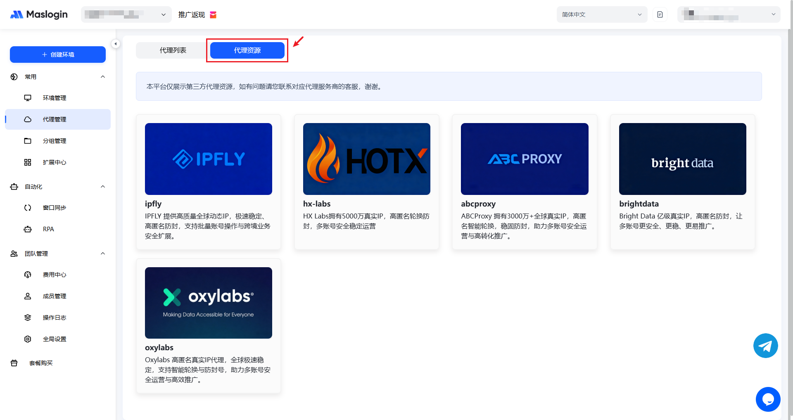The width and height of the screenshot is (793, 420).
Task: Open the 简体中文 language dropdown
Action: (x=601, y=14)
